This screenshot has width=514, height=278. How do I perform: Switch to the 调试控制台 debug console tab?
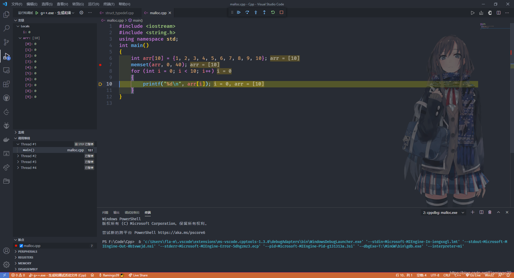[x=132, y=213]
